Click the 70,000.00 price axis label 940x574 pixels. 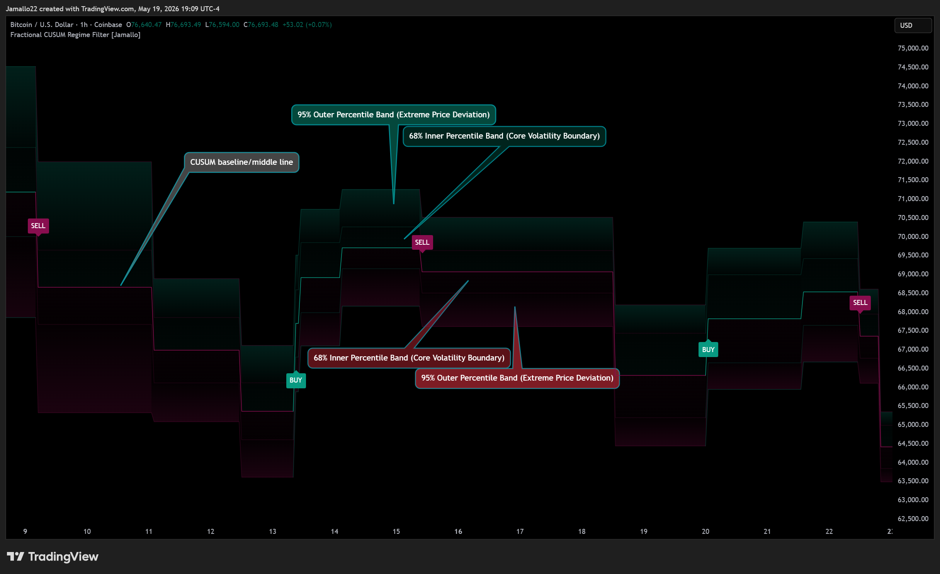point(913,237)
